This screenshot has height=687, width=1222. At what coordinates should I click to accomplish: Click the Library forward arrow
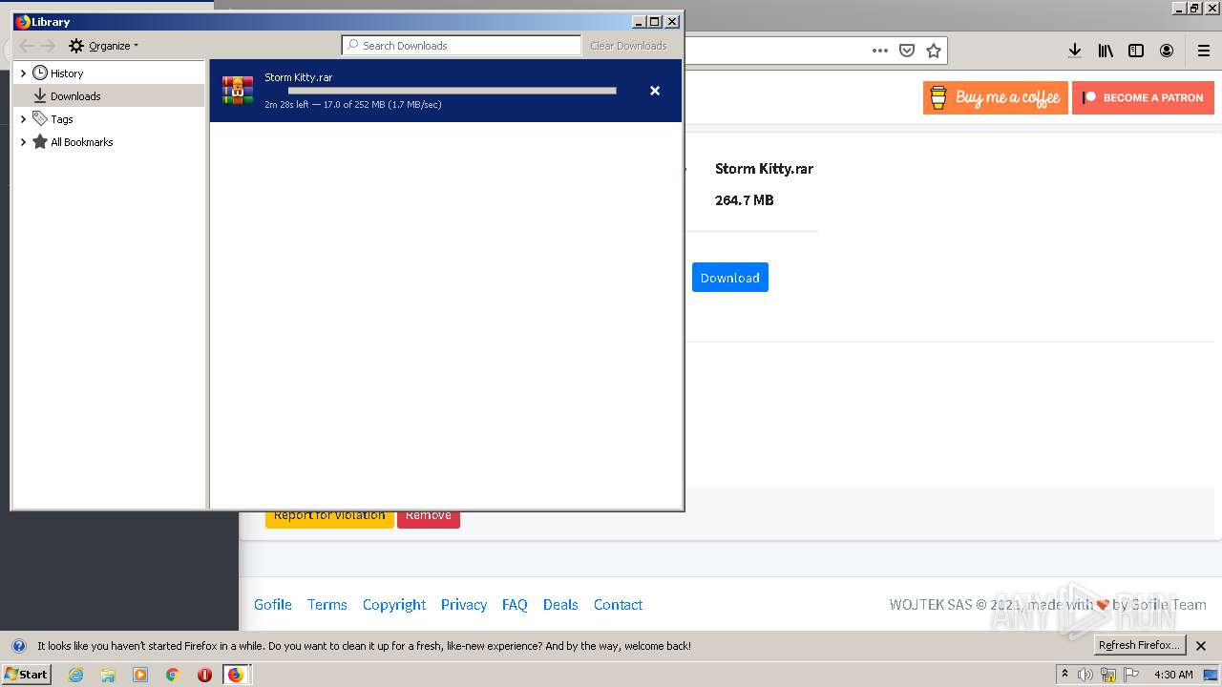coord(48,46)
